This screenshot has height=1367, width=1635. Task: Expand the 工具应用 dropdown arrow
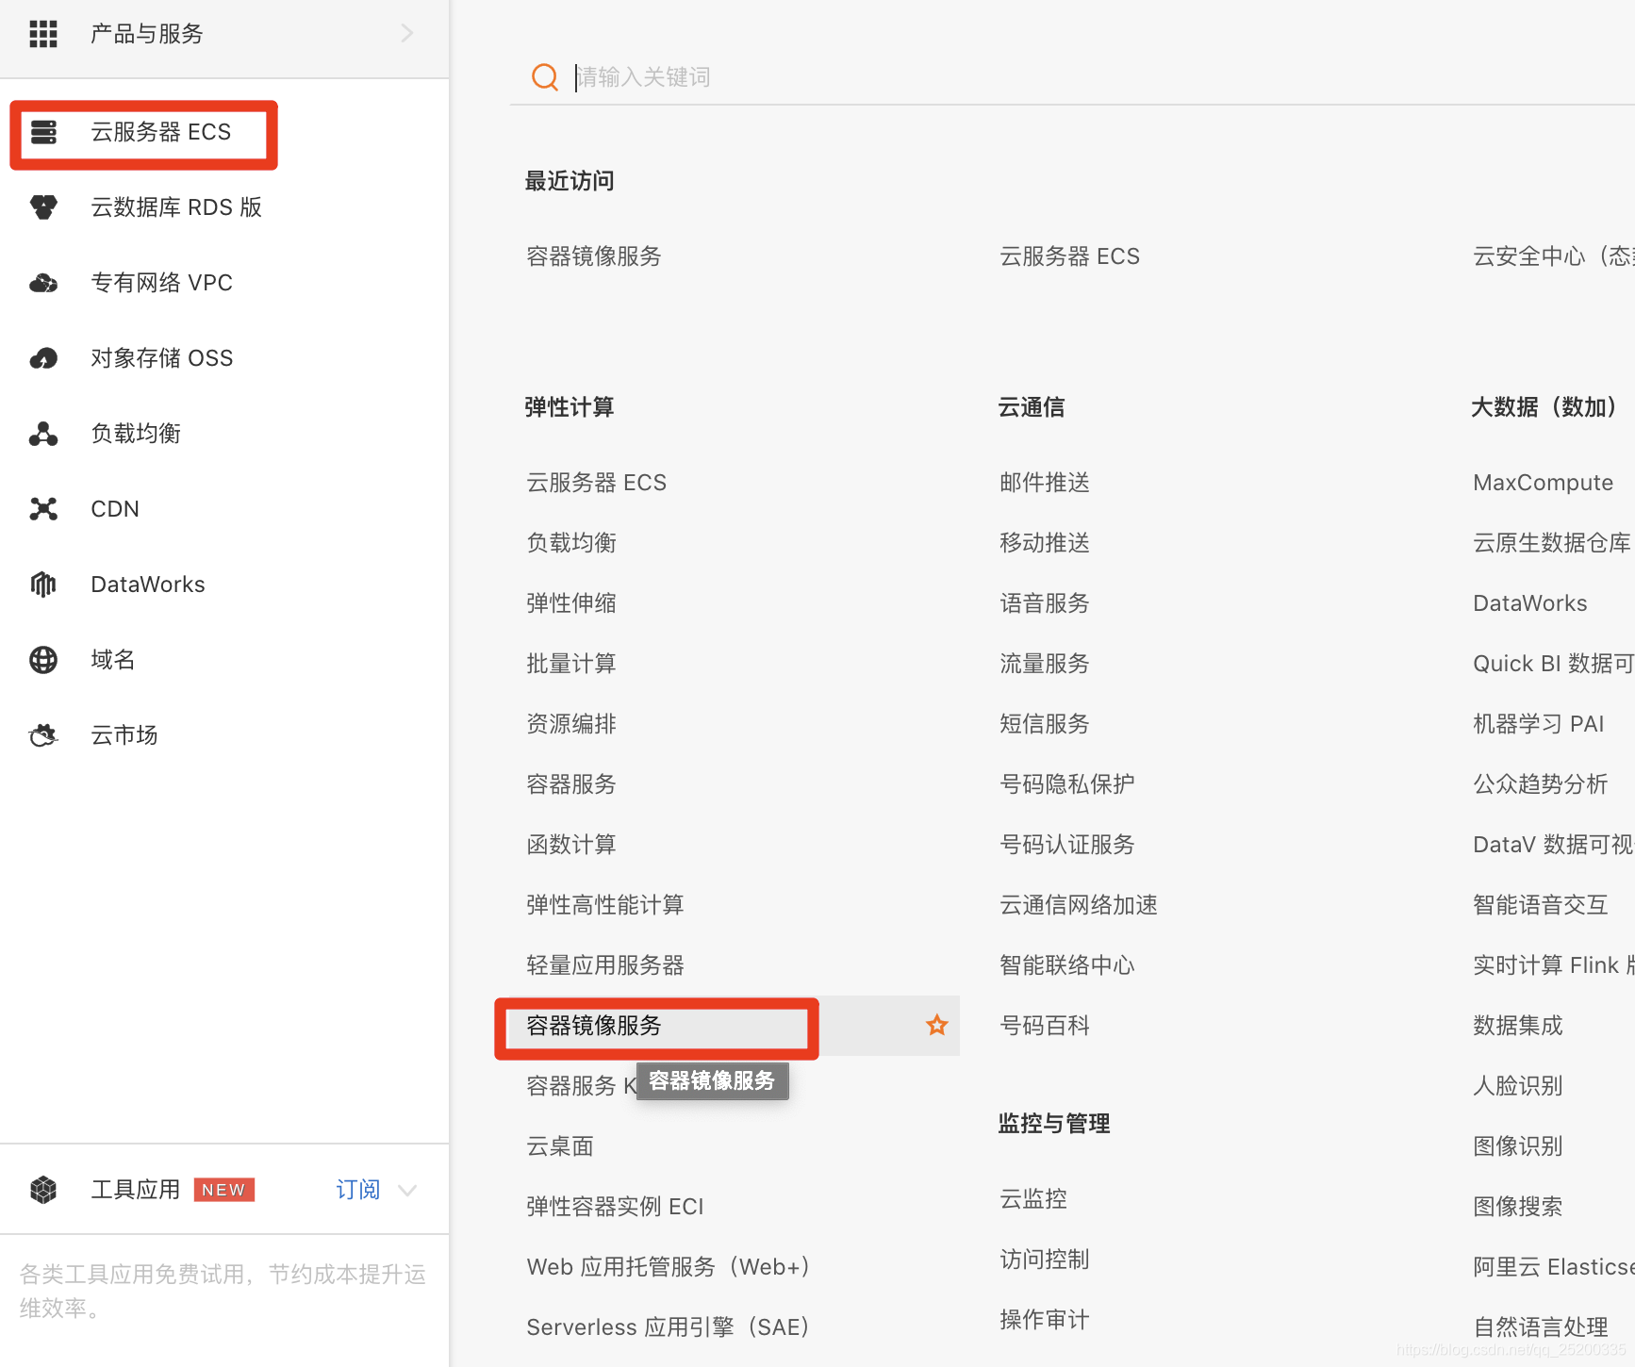[407, 1190]
